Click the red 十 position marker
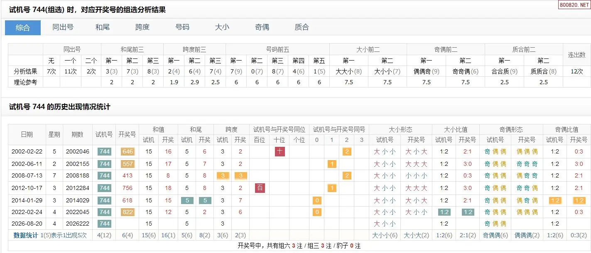This screenshot has height=253, width=591. 280,151
